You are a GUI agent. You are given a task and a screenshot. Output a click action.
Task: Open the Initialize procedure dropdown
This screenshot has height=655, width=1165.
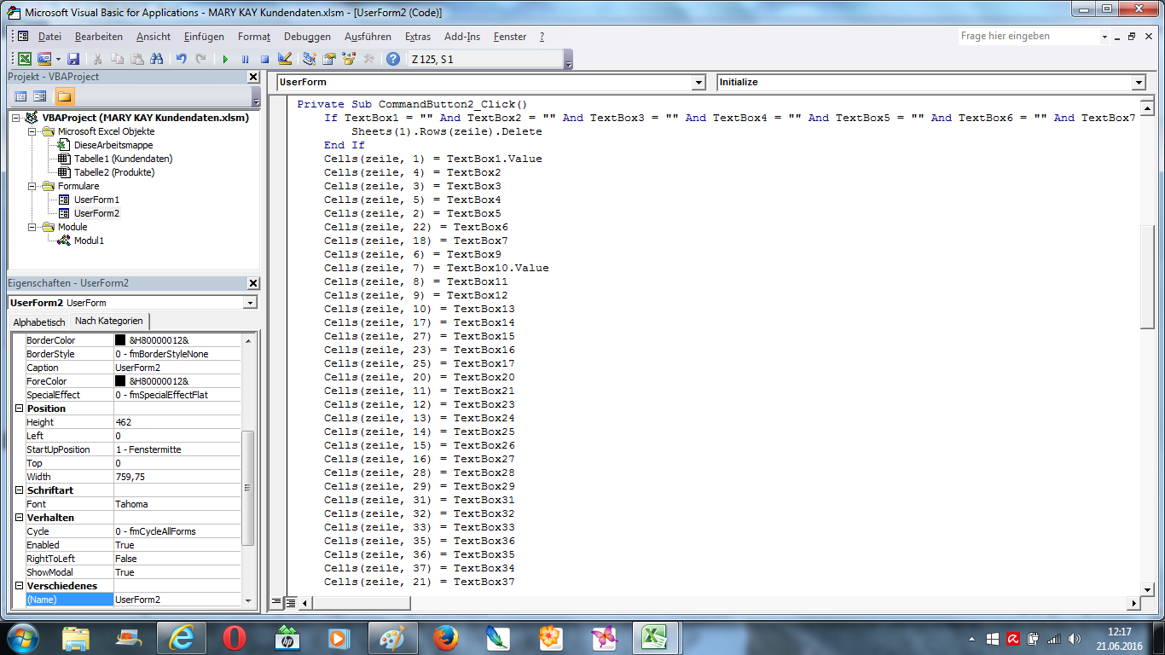pos(1139,82)
